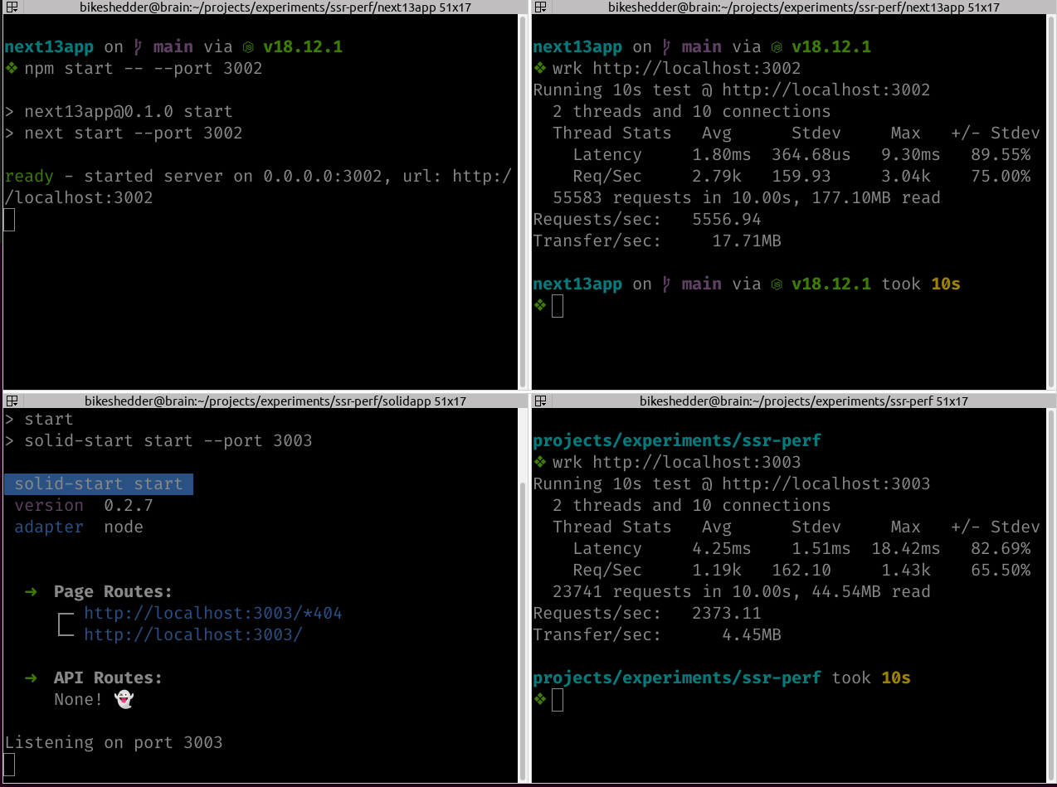Click the '55583 requests in 10.00s' line
The image size is (1057, 787).
(747, 198)
